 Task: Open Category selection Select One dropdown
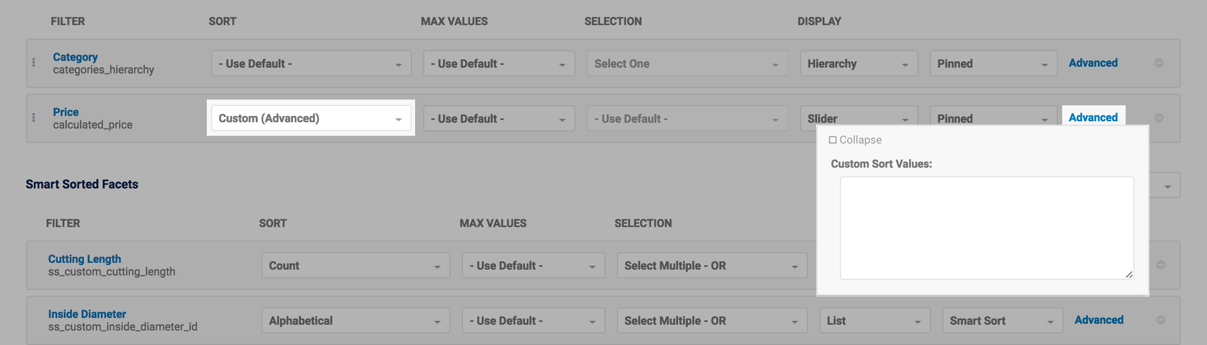click(x=687, y=64)
